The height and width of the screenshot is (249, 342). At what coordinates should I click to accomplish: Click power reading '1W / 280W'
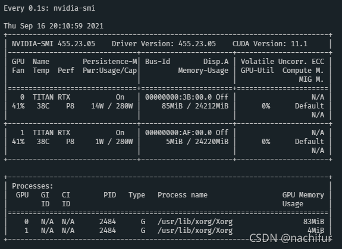(114, 142)
